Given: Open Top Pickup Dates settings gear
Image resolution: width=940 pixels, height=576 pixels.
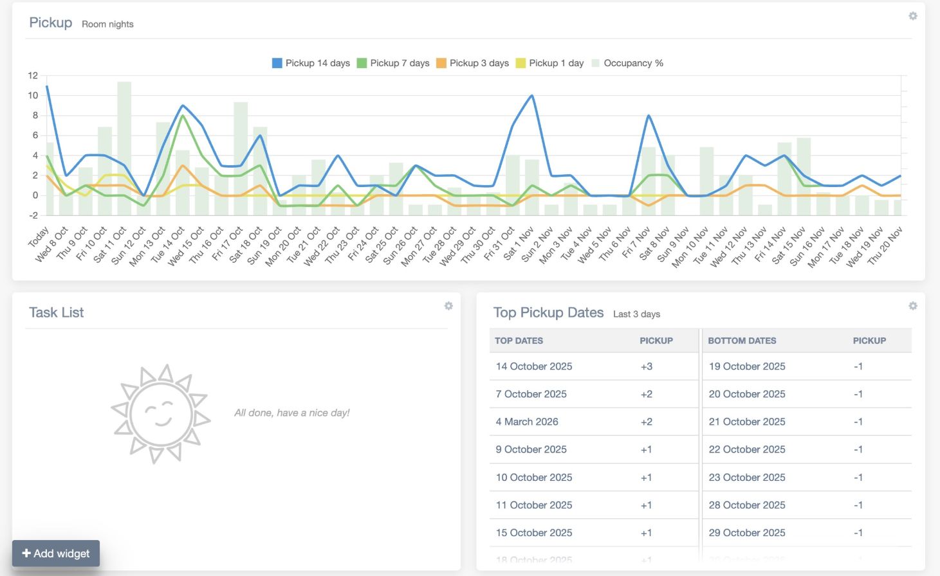Looking at the screenshot, I should pos(912,306).
